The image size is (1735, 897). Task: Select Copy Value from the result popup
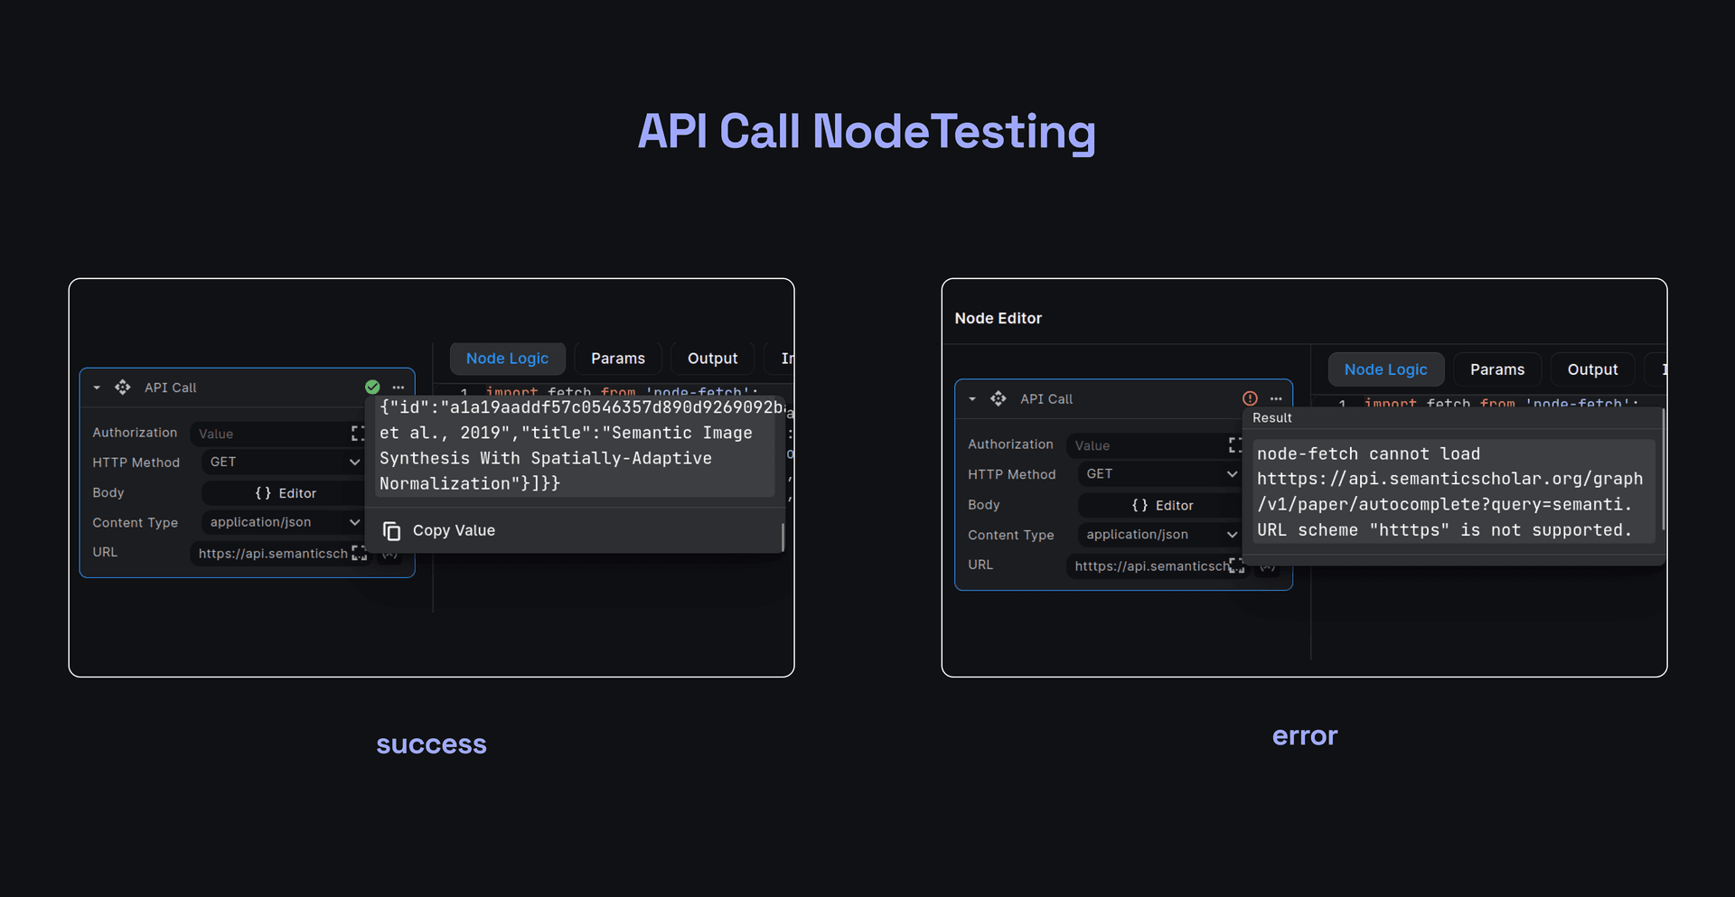[x=454, y=530]
